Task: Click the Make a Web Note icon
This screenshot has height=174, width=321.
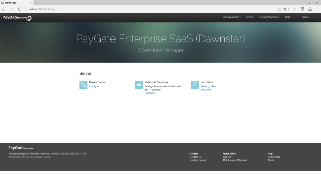Action: pyautogui.click(x=302, y=9)
